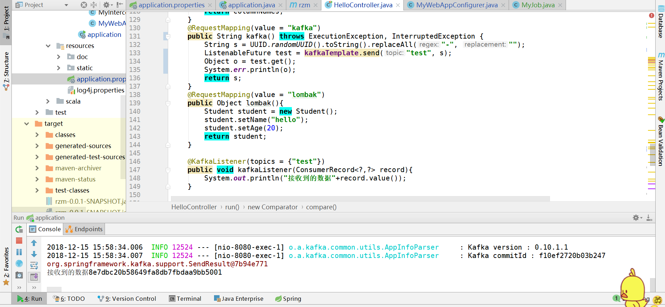Collapse the target folder

click(x=27, y=124)
